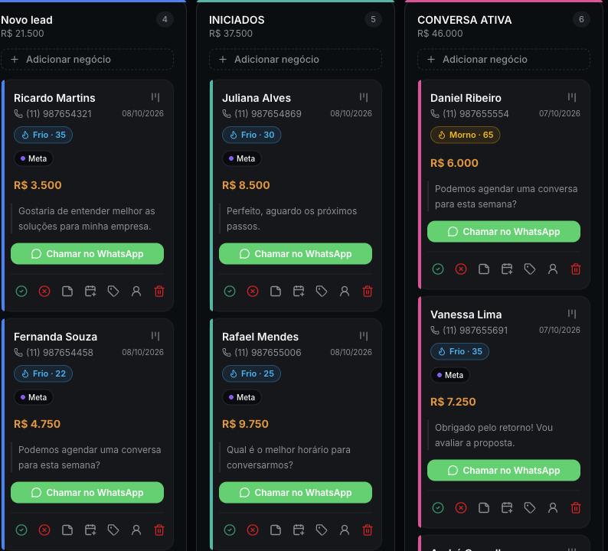Assign user on Rafael Mendes card
The image size is (608, 551).
[x=345, y=530]
